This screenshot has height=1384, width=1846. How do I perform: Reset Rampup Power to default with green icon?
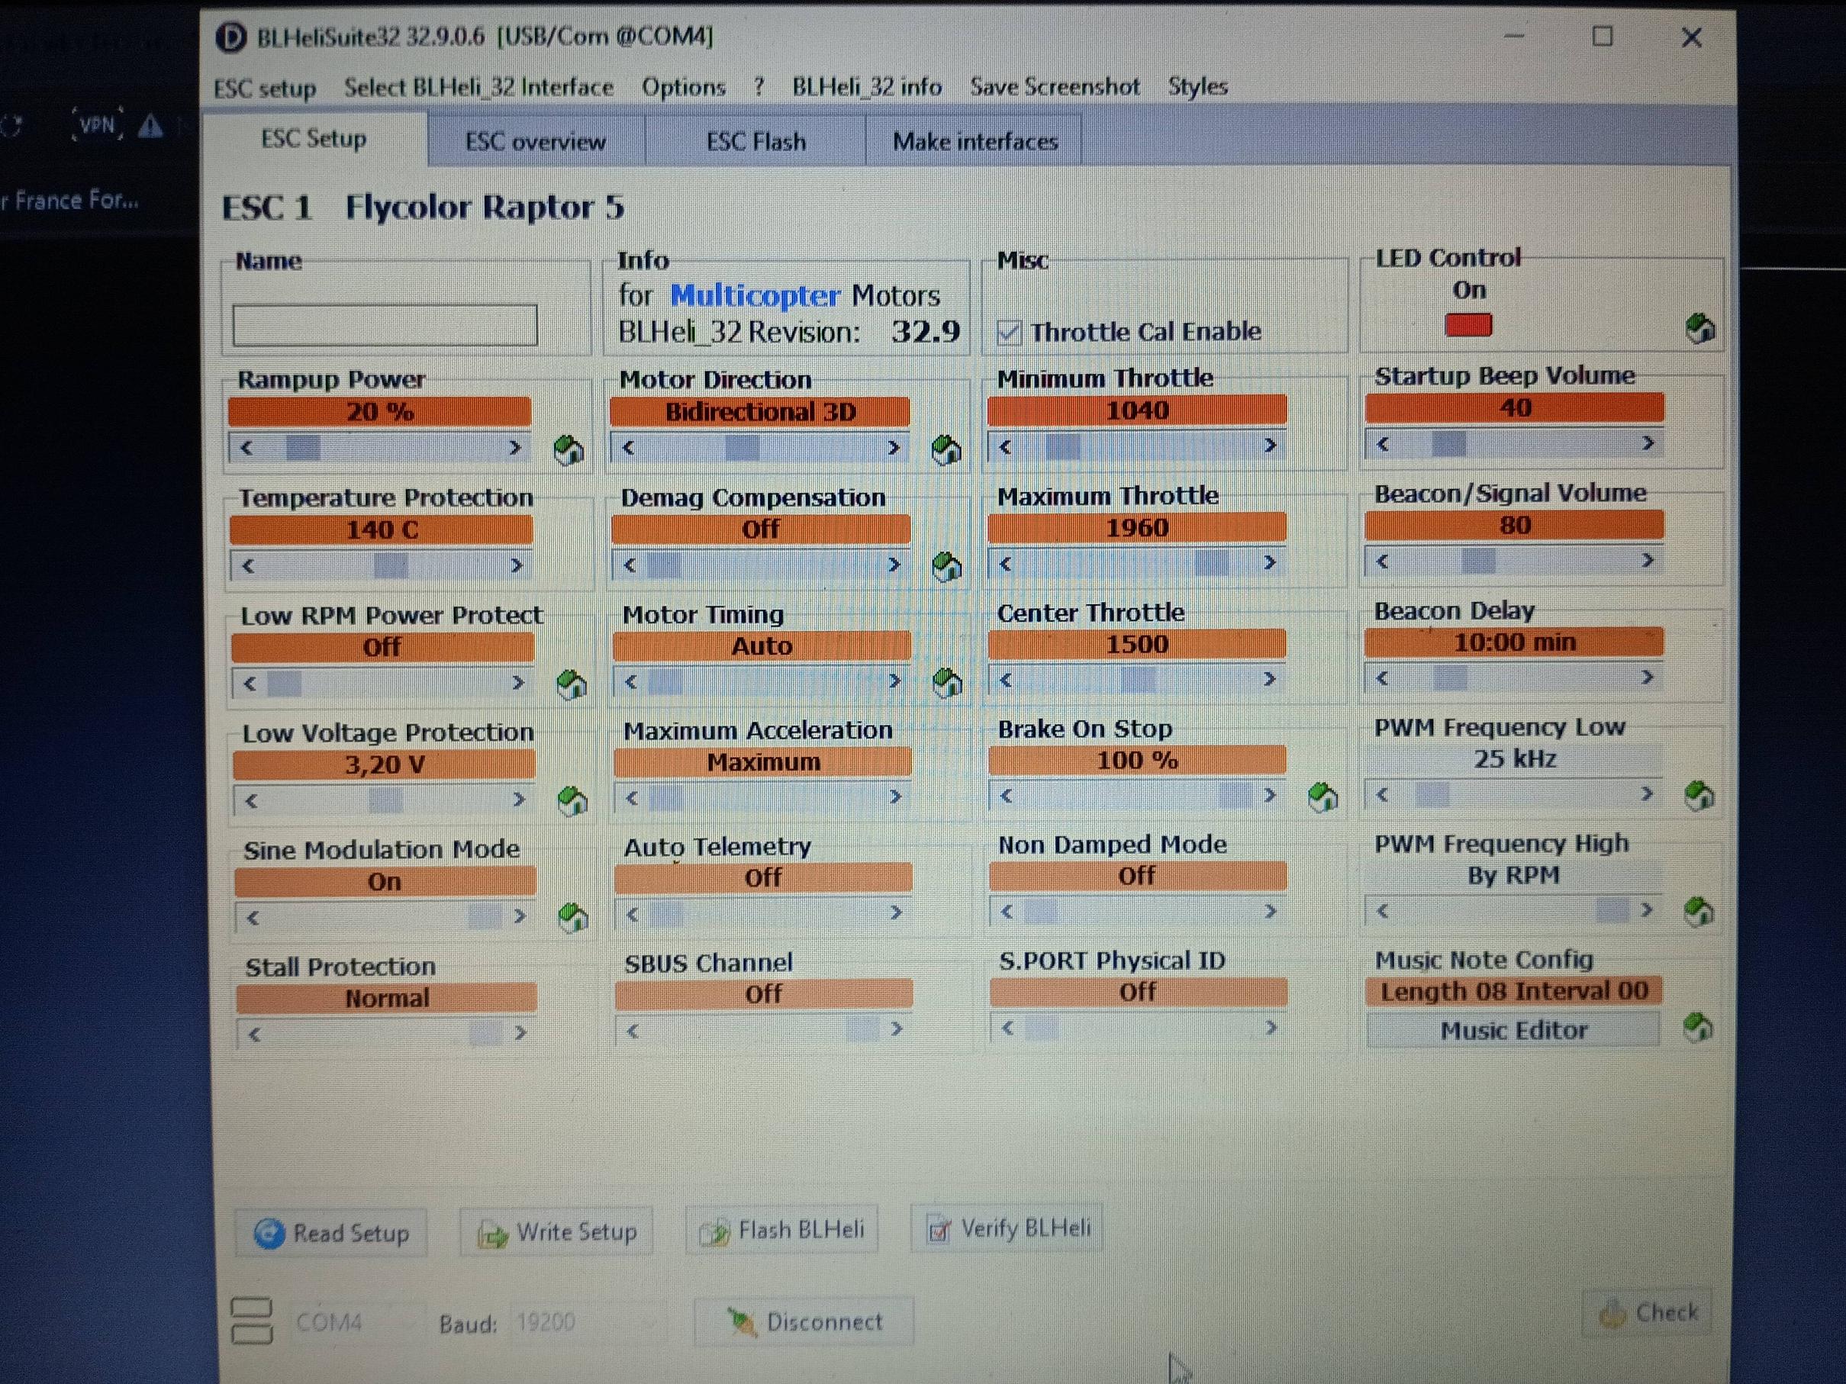[569, 449]
